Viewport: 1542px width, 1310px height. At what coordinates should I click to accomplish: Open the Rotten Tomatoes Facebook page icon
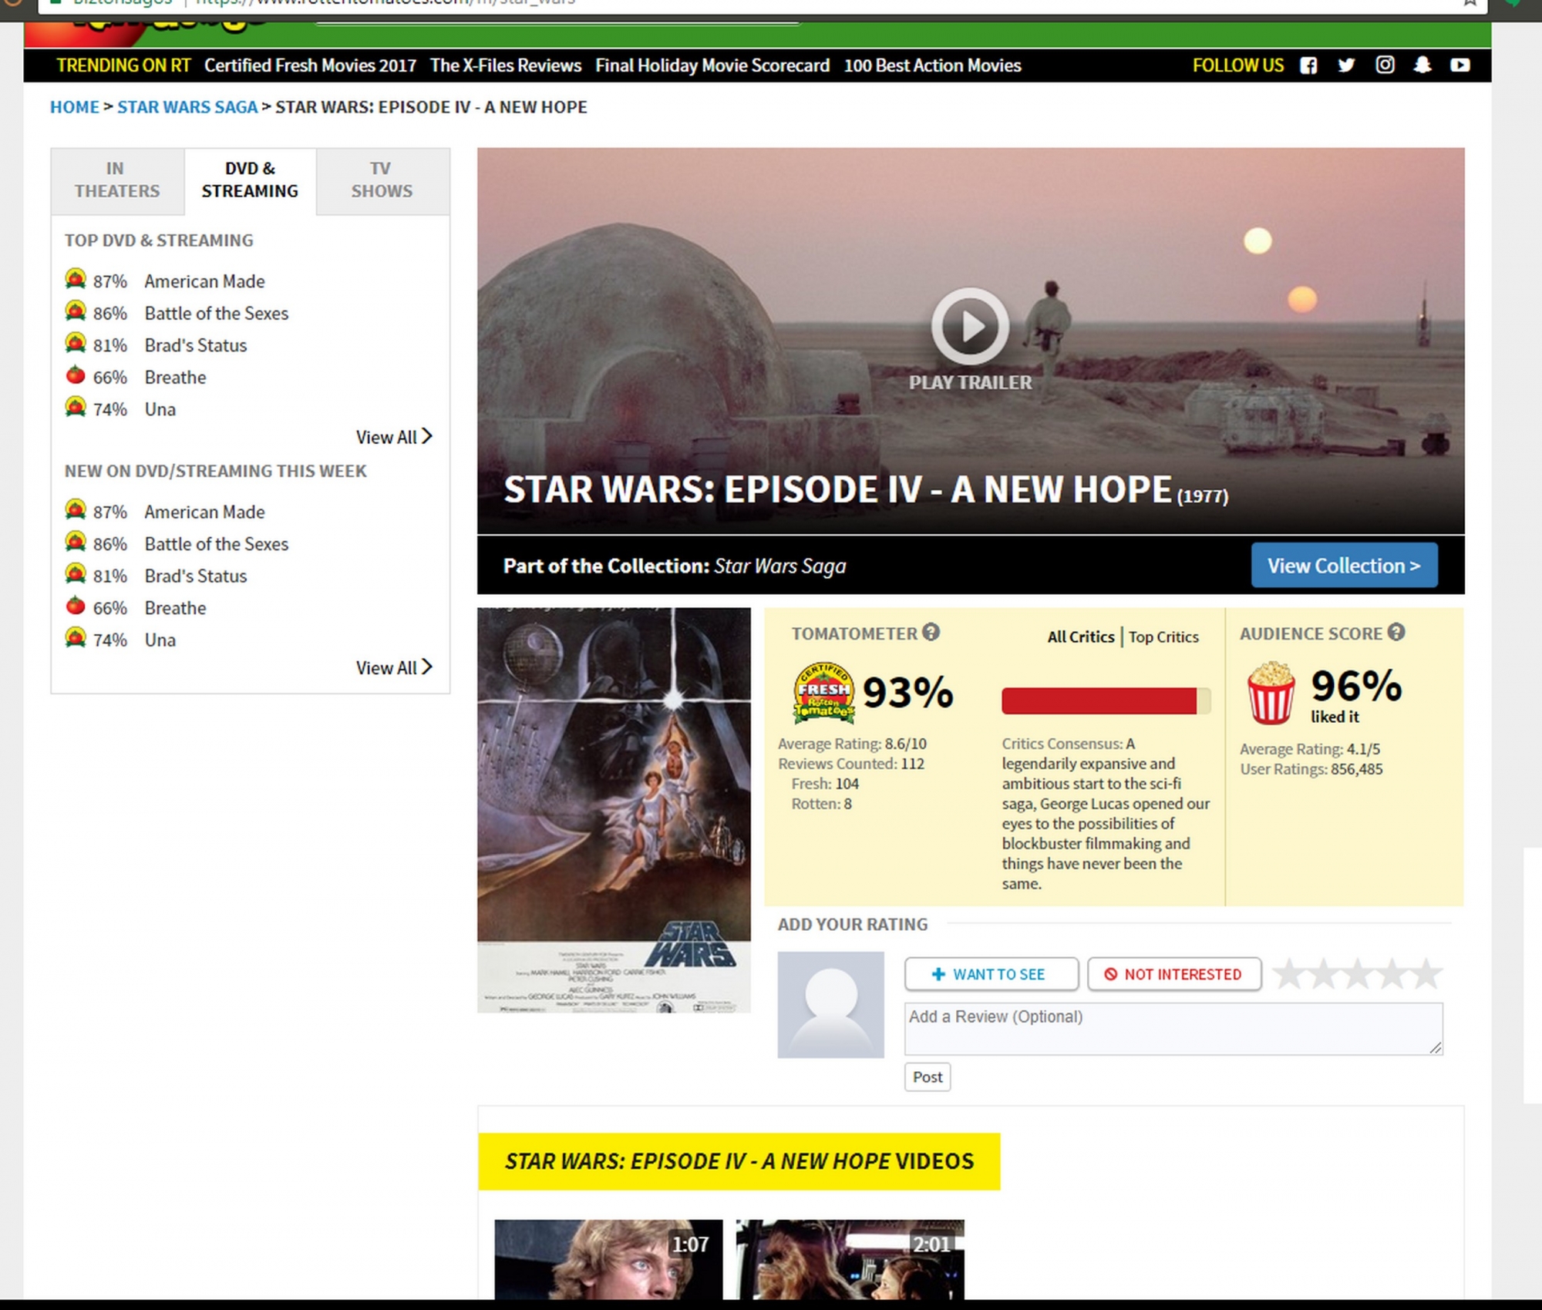(x=1308, y=65)
